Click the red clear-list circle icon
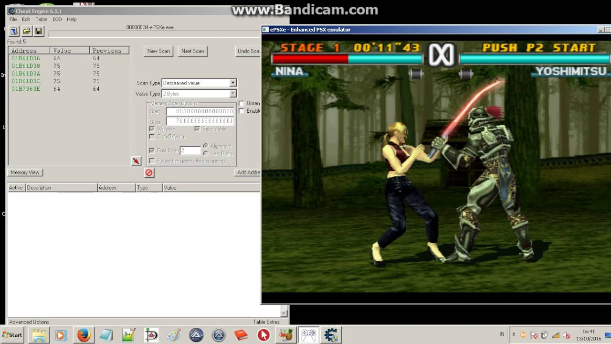 (149, 173)
